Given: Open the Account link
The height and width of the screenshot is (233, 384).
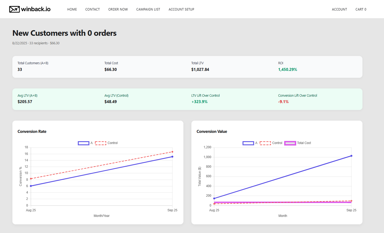Looking at the screenshot, I should pyautogui.click(x=339, y=9).
